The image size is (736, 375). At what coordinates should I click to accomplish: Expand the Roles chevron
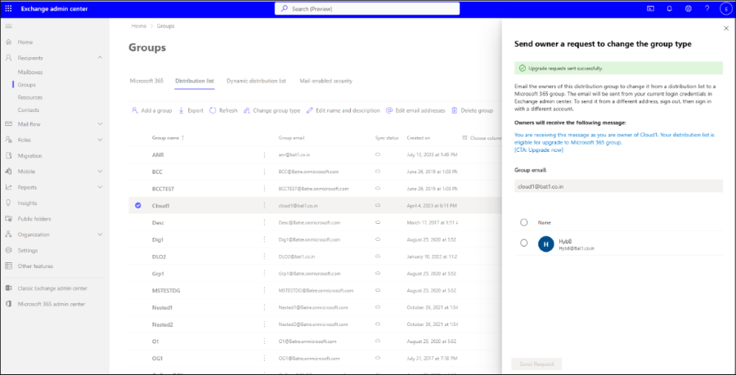[x=100, y=140]
